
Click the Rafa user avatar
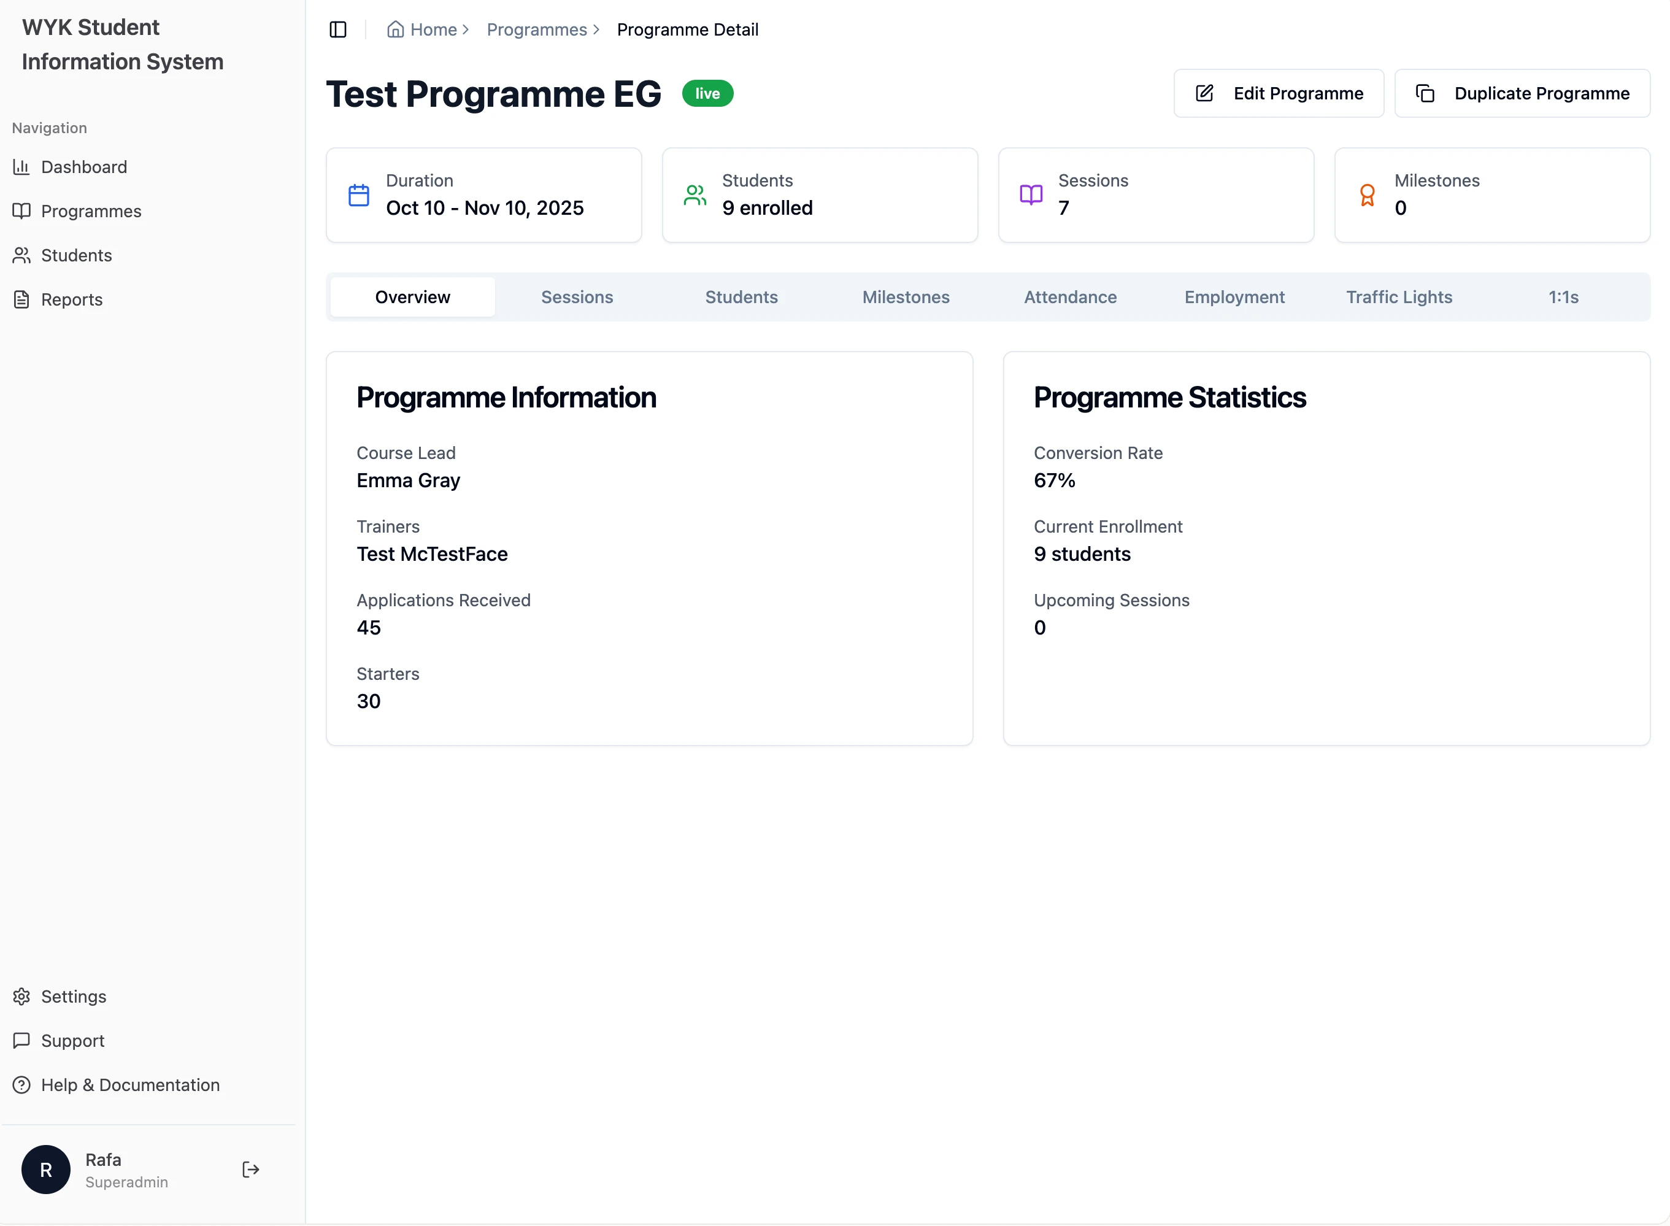click(46, 1170)
